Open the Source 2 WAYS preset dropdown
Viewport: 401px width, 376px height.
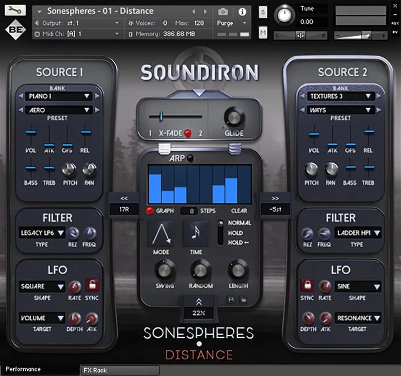[341, 110]
